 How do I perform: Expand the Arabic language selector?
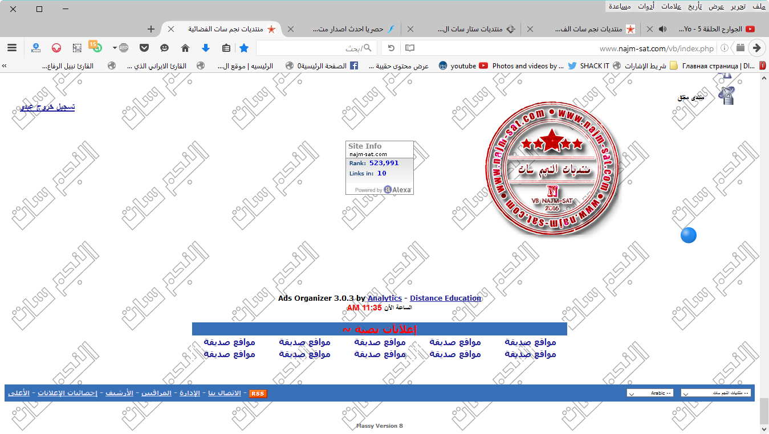click(650, 393)
